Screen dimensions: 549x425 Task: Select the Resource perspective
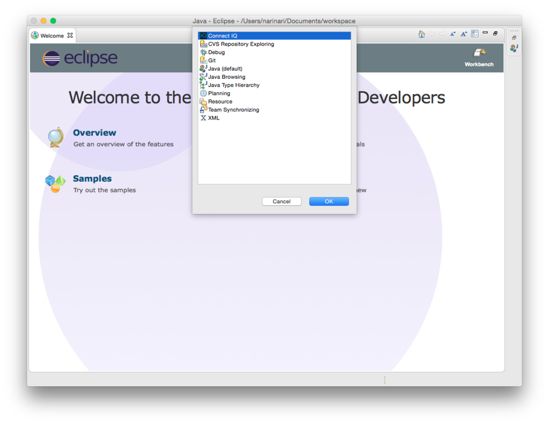274,101
